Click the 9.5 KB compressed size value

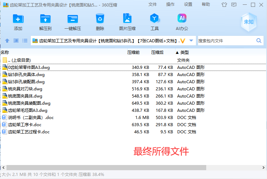point(167,132)
